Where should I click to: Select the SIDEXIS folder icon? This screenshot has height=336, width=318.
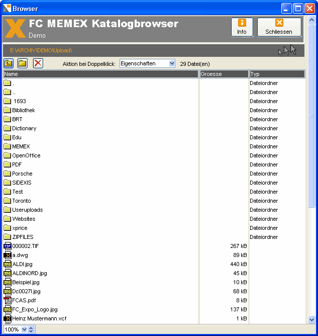(x=7, y=183)
